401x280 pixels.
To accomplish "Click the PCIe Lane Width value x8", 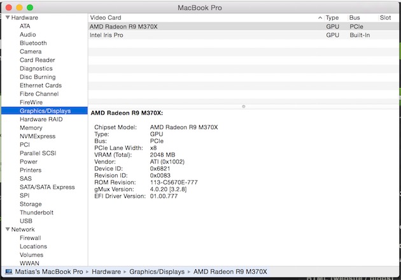I will [153, 148].
